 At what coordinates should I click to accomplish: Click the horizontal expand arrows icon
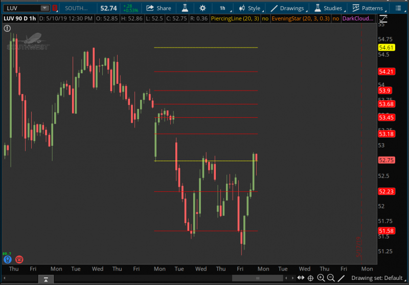[x=300, y=278]
